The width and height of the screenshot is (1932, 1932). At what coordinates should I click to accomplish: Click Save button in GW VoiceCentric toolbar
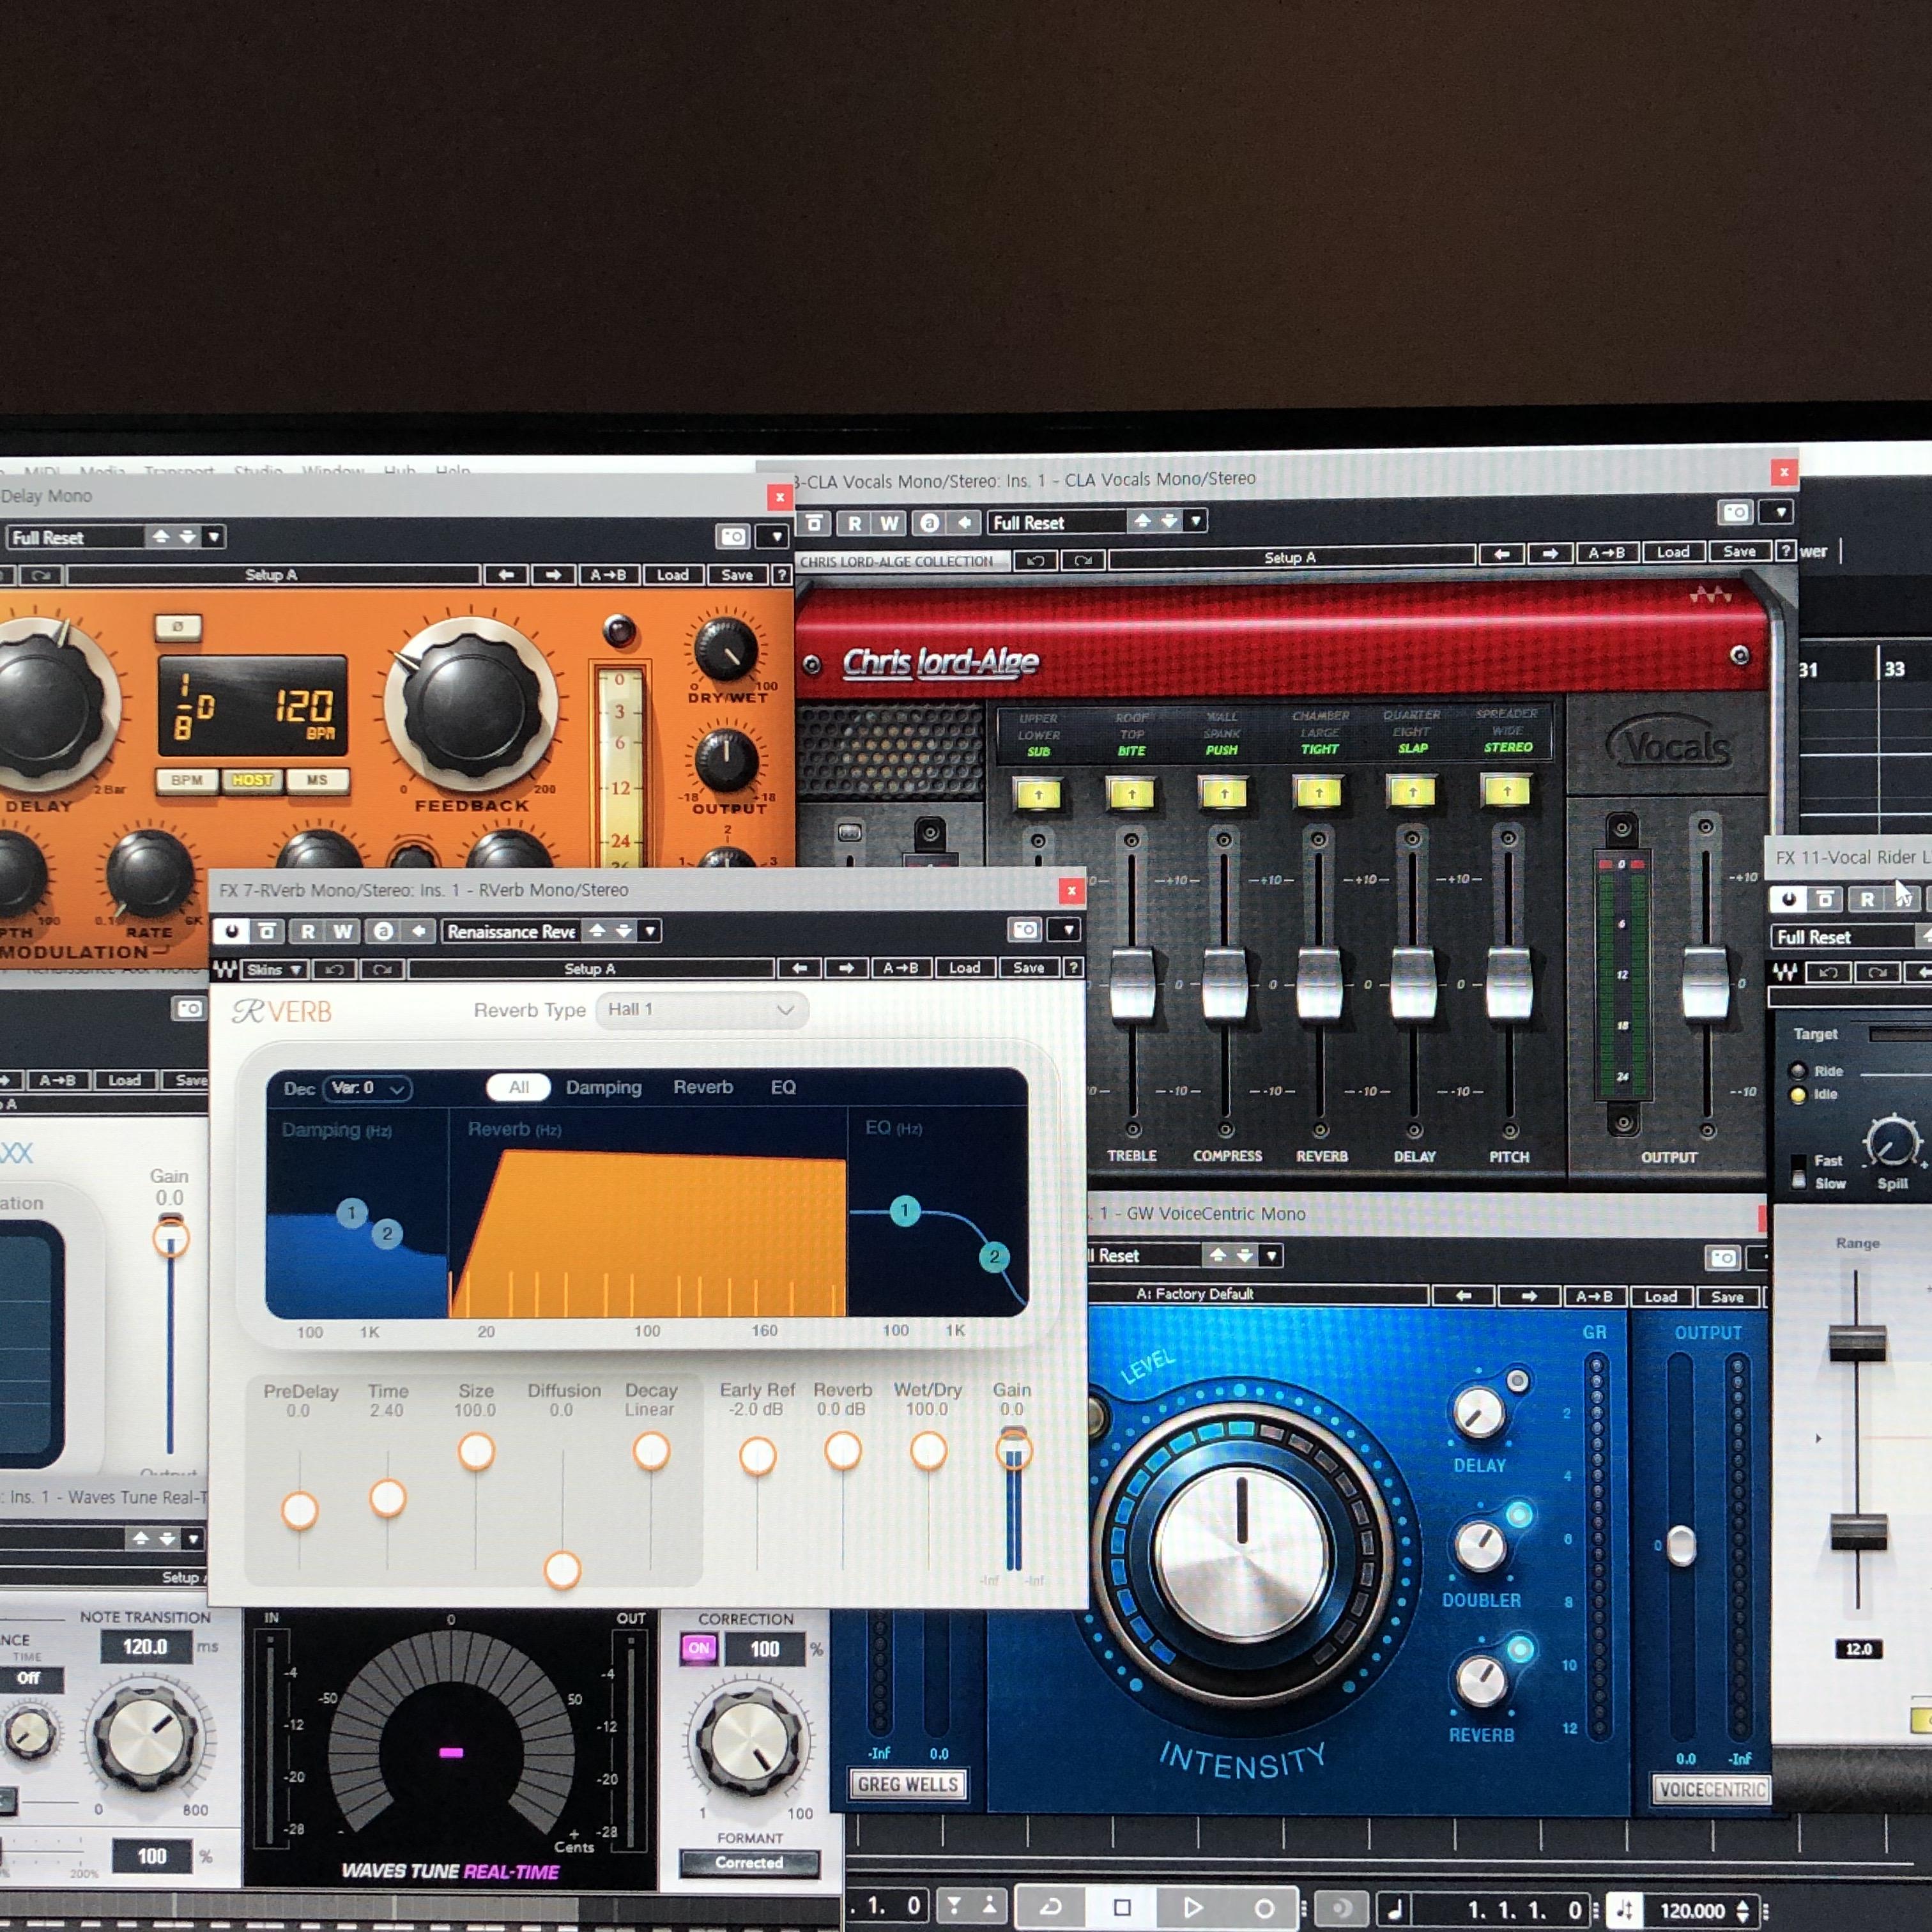click(x=1727, y=1297)
